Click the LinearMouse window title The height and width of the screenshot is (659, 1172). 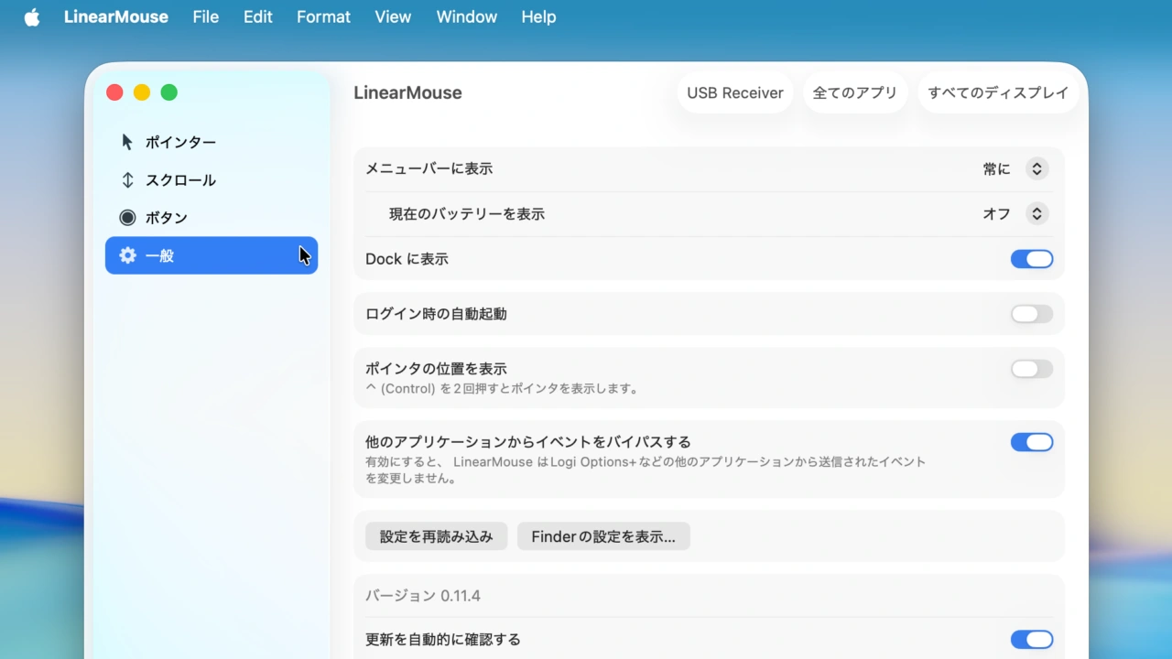coord(407,92)
